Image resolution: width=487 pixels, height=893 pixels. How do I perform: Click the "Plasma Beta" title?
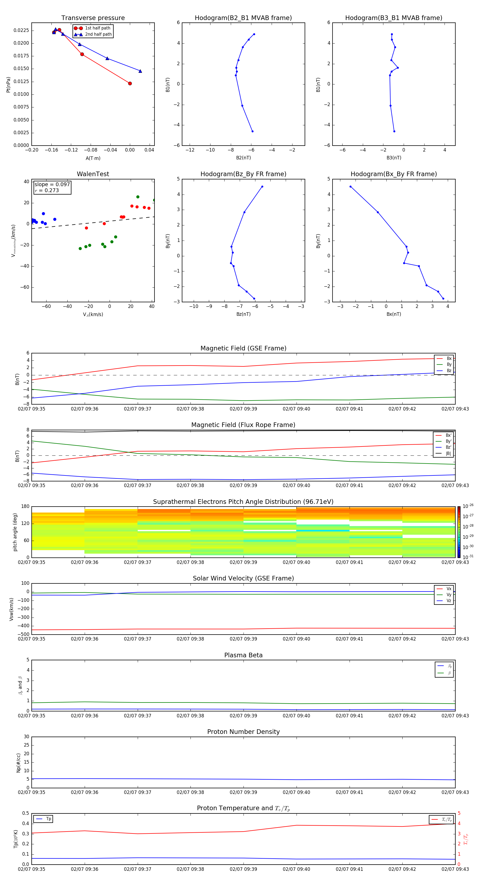pos(243,655)
